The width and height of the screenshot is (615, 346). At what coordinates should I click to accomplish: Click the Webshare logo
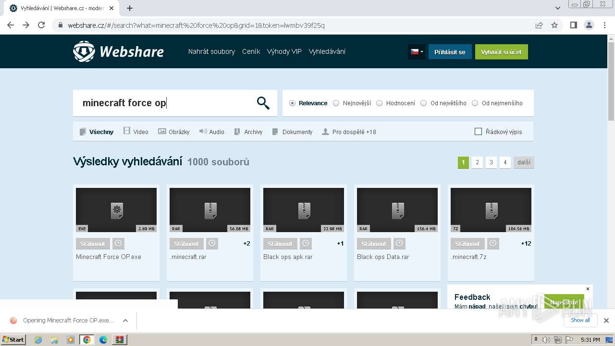click(118, 51)
